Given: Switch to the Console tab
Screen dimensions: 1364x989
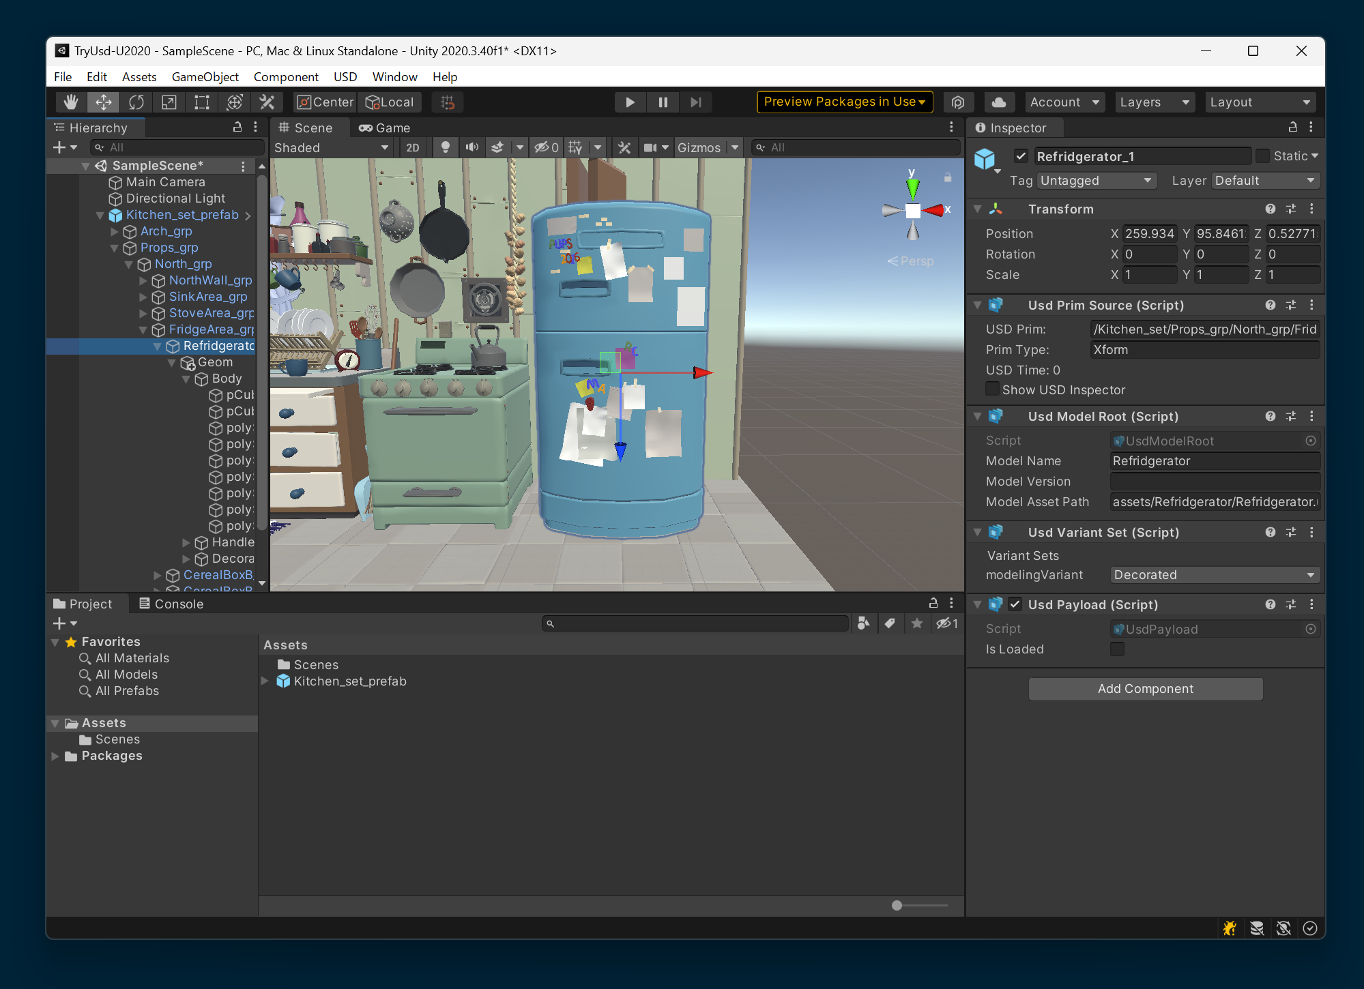Looking at the screenshot, I should tap(171, 604).
